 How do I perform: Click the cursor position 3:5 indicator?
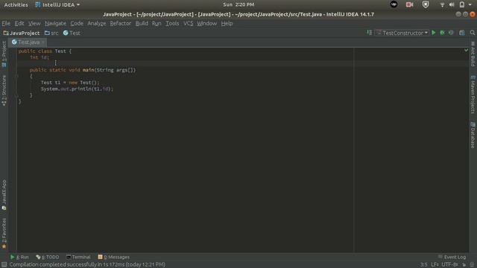click(424, 265)
